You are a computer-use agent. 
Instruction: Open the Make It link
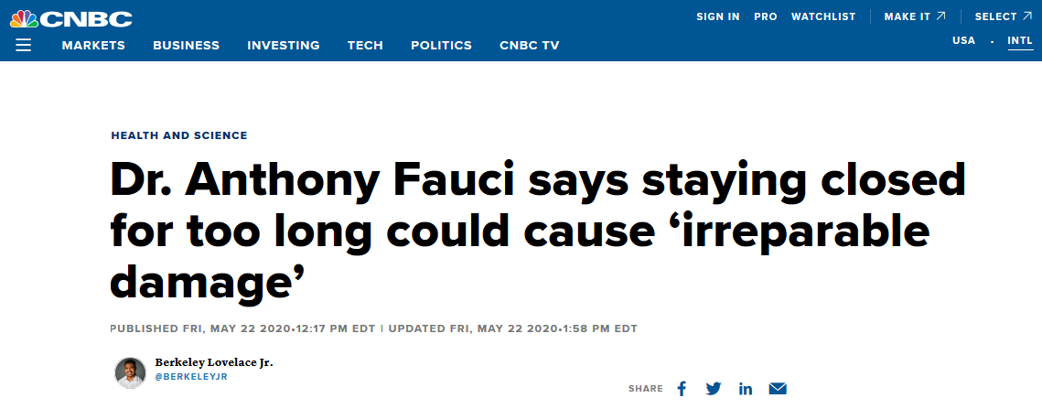(x=915, y=16)
